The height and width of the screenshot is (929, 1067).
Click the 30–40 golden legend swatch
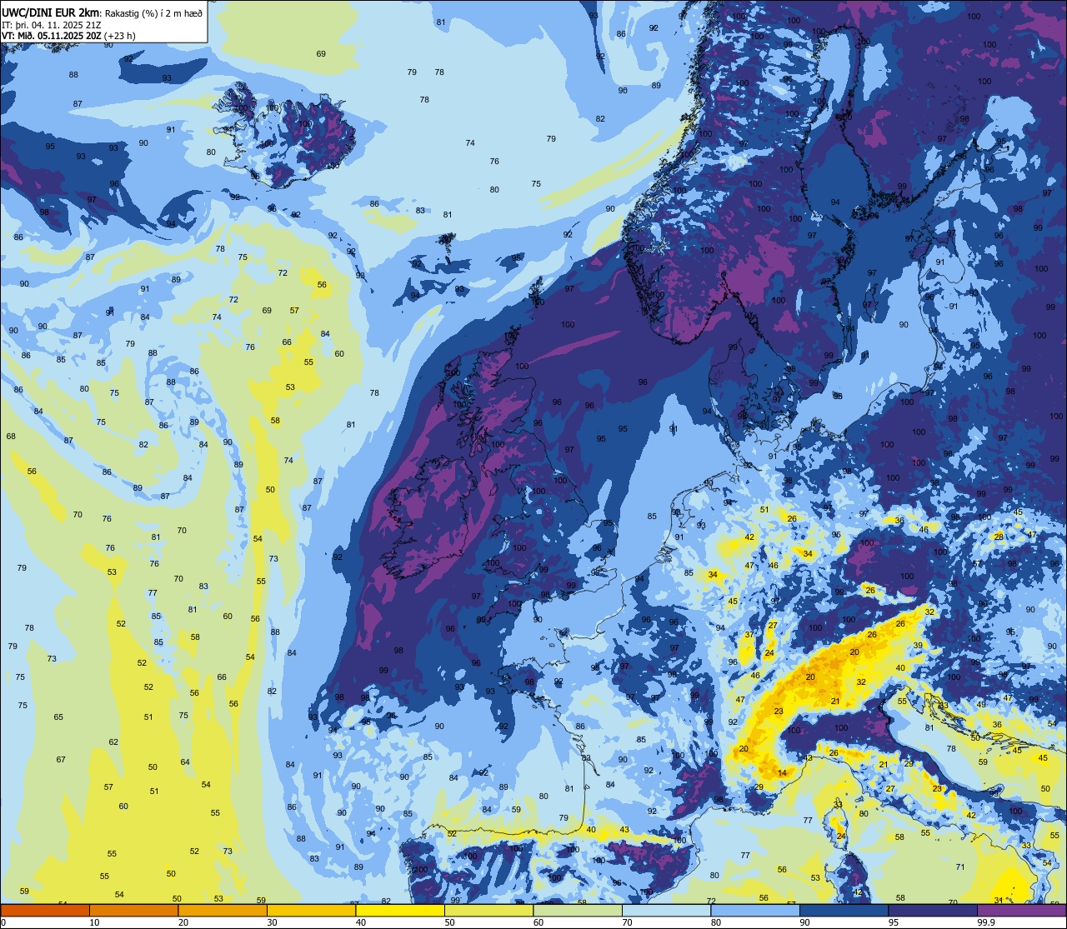click(x=311, y=910)
